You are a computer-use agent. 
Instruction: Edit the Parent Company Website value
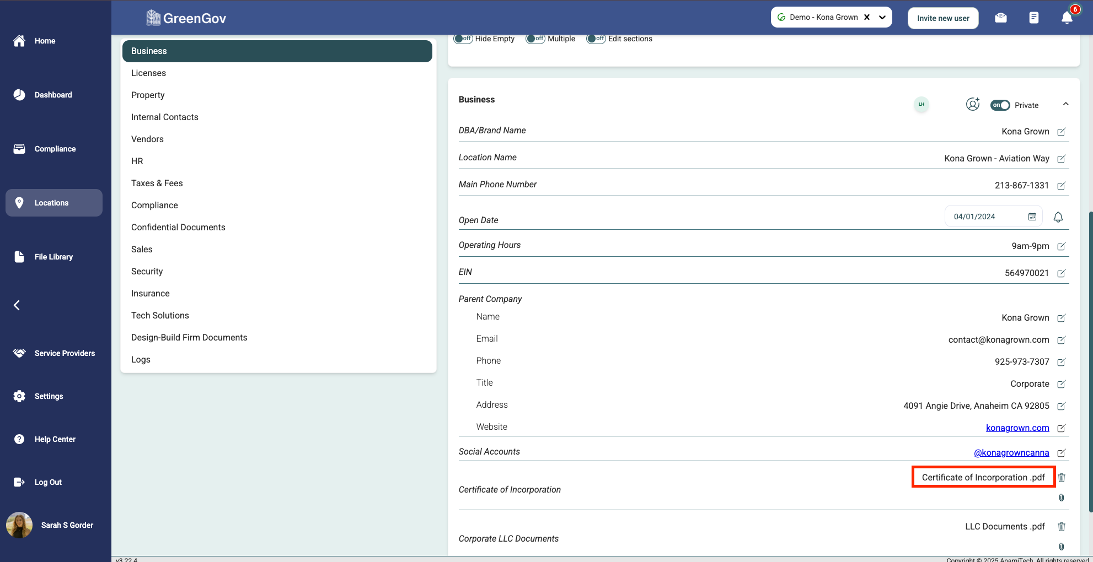[x=1062, y=428]
